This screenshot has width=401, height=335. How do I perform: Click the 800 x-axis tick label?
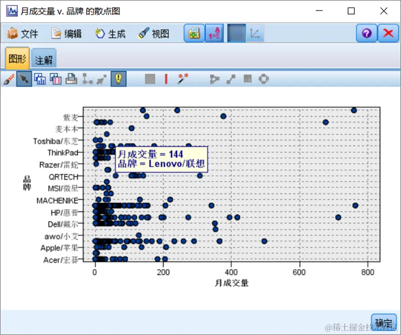(368, 272)
